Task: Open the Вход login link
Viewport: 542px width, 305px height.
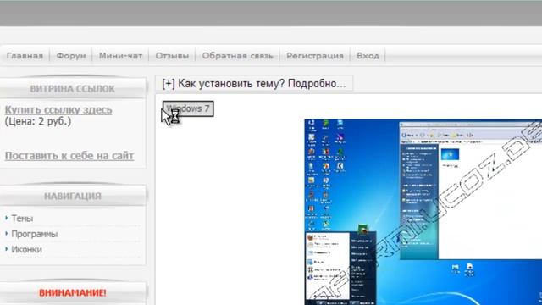Action: point(368,56)
